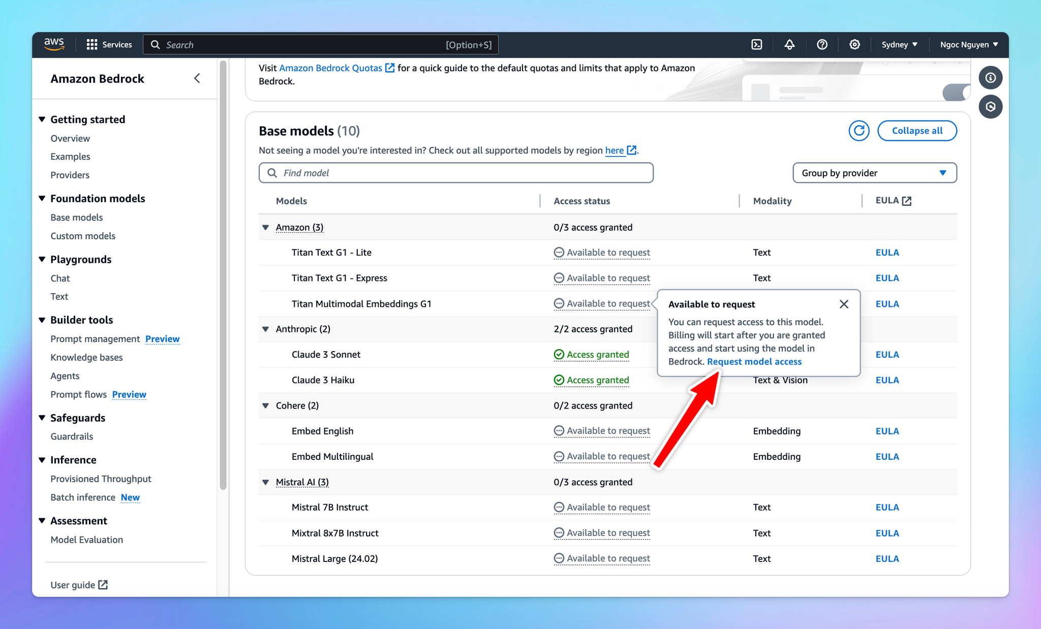Open the User guide external link

[79, 585]
